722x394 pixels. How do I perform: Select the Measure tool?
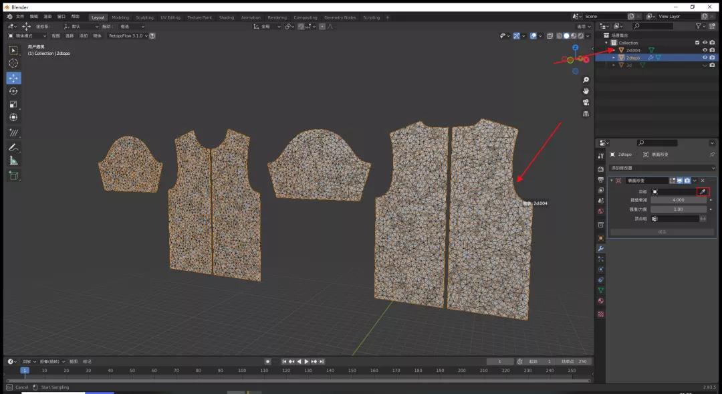(x=13, y=159)
